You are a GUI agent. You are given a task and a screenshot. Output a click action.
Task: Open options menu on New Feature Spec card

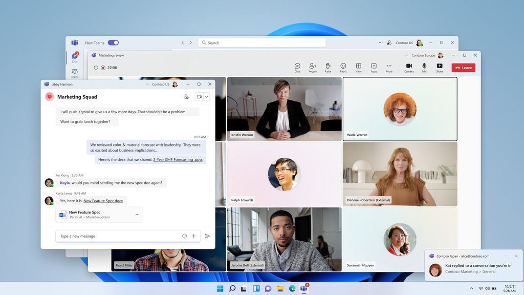coord(137,215)
